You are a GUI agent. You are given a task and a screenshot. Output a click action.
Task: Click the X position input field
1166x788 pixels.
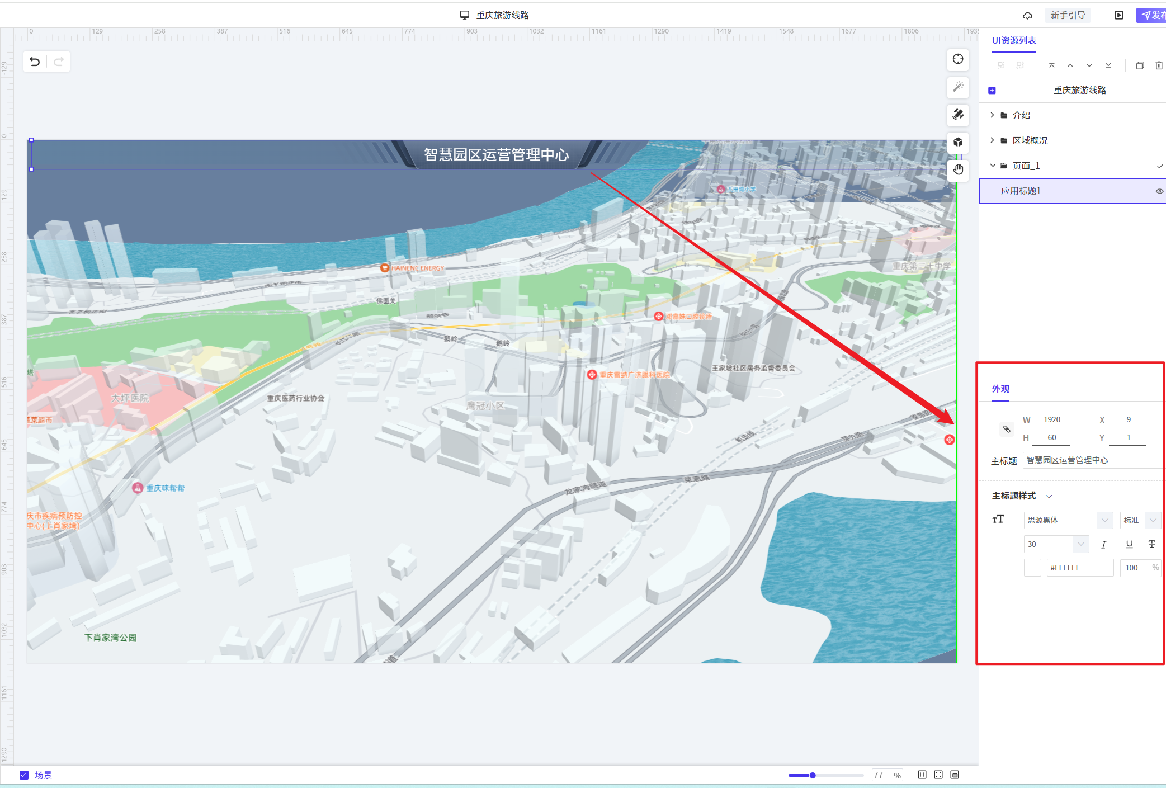(1128, 420)
